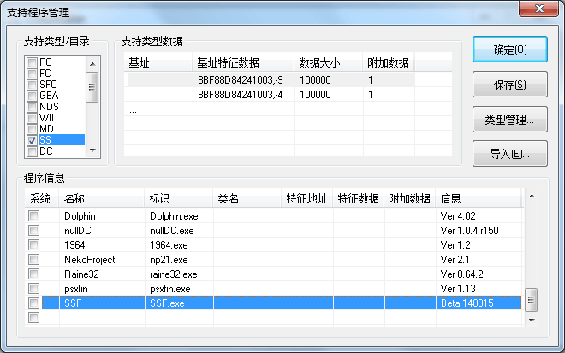The image size is (565, 353).
Task: Toggle the GBA type checkbox
Action: [32, 97]
